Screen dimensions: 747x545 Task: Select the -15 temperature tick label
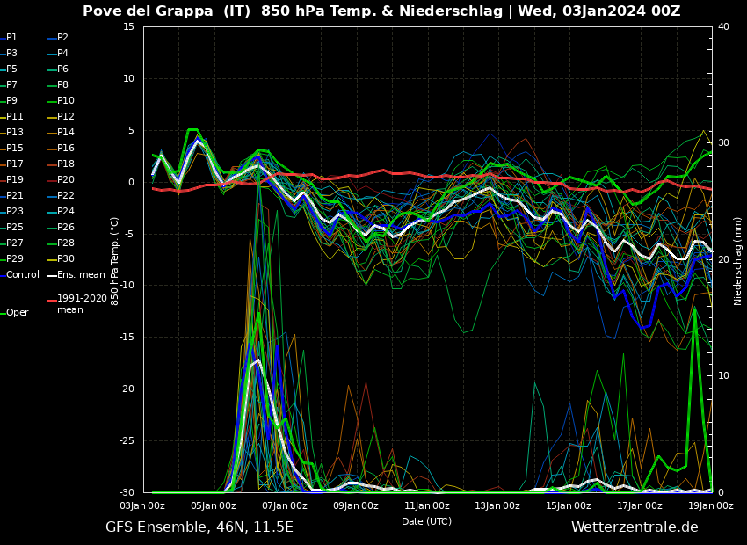point(127,338)
